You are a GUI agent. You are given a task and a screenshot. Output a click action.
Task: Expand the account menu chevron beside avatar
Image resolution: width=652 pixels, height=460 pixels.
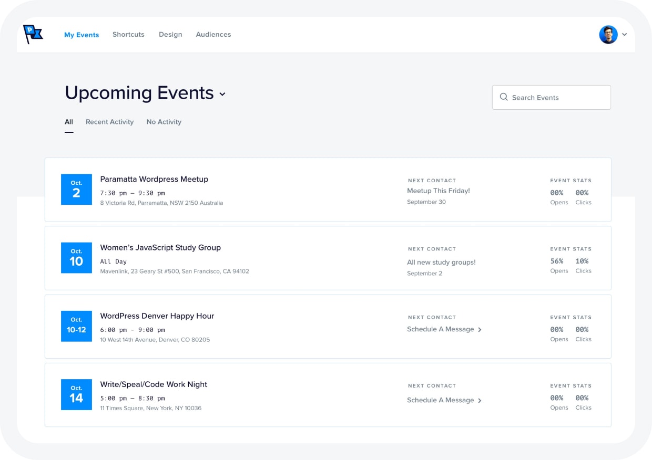(625, 35)
